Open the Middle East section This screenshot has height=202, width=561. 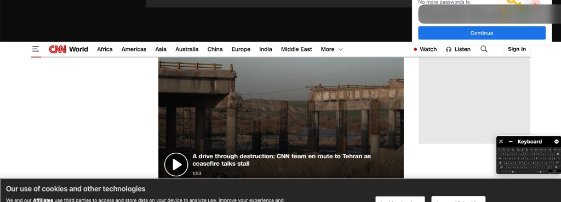(296, 49)
